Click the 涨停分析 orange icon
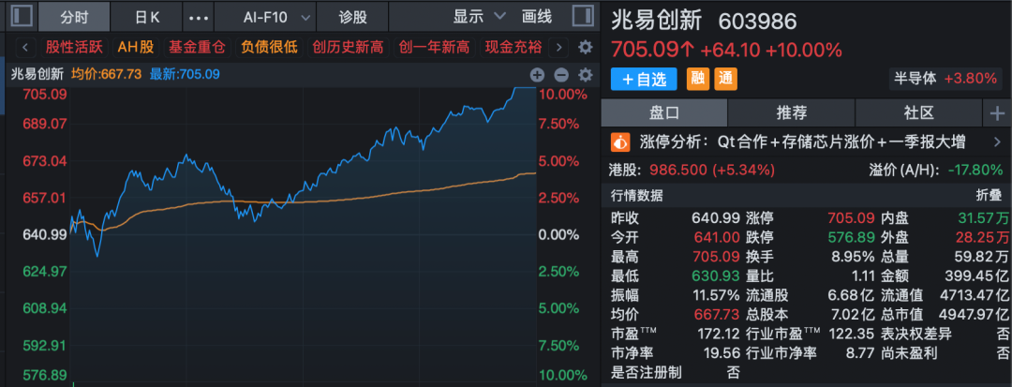The width and height of the screenshot is (1012, 387). [620, 141]
